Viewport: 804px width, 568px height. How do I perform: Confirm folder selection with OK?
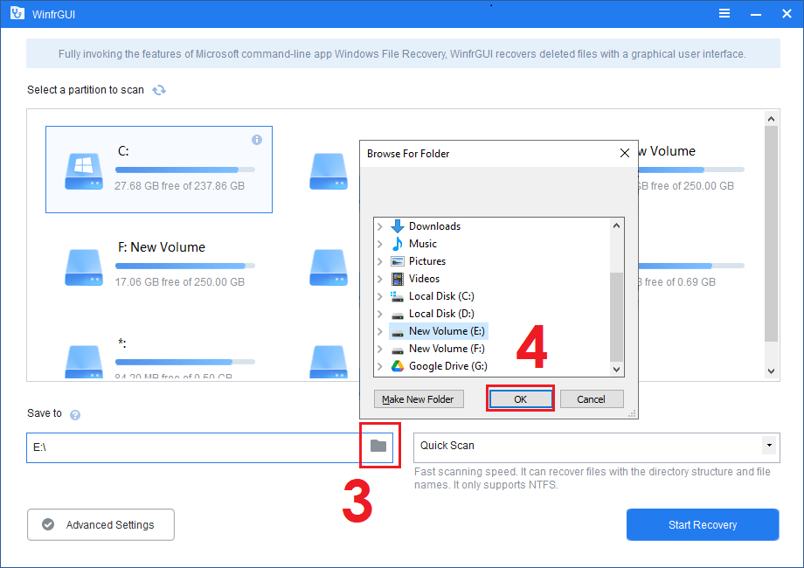520,399
